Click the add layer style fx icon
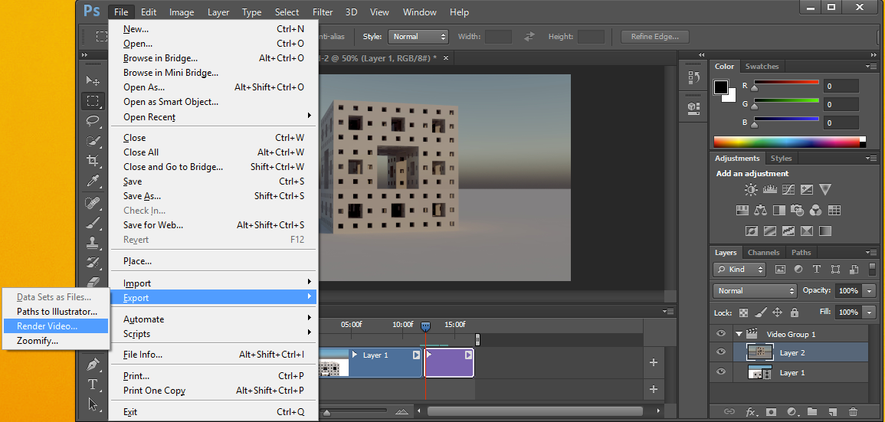This screenshot has height=422, width=885. click(751, 412)
